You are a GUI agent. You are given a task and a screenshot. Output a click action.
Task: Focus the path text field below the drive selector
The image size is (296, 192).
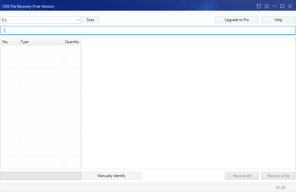(148, 31)
